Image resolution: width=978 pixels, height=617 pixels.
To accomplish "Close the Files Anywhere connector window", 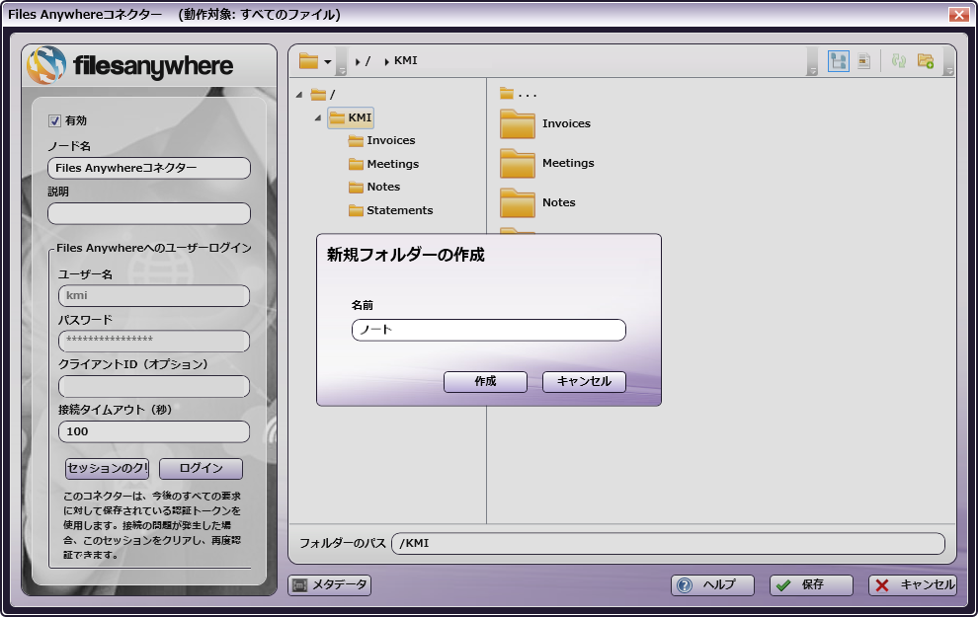I will [x=958, y=15].
